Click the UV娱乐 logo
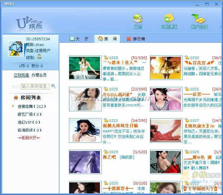The image size is (223, 195). 29,23
